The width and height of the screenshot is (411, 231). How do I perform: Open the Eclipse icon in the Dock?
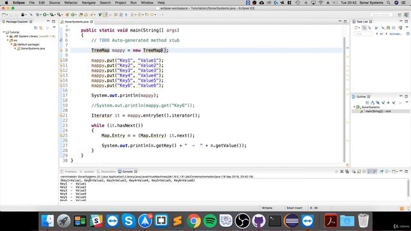291,221
